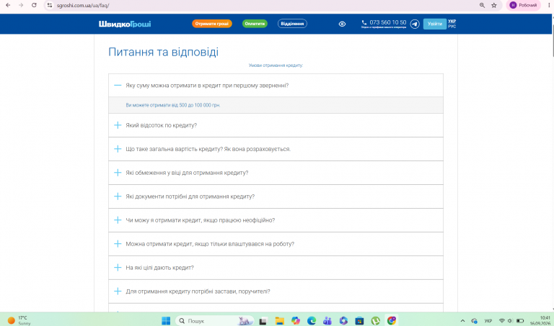Open Microsoft Teams from the taskbar
The width and height of the screenshot is (554, 326).
327,321
